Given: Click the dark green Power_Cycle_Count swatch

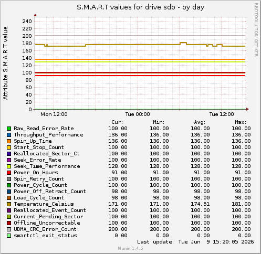Looking at the screenshot, I should pyautogui.click(x=9, y=185).
